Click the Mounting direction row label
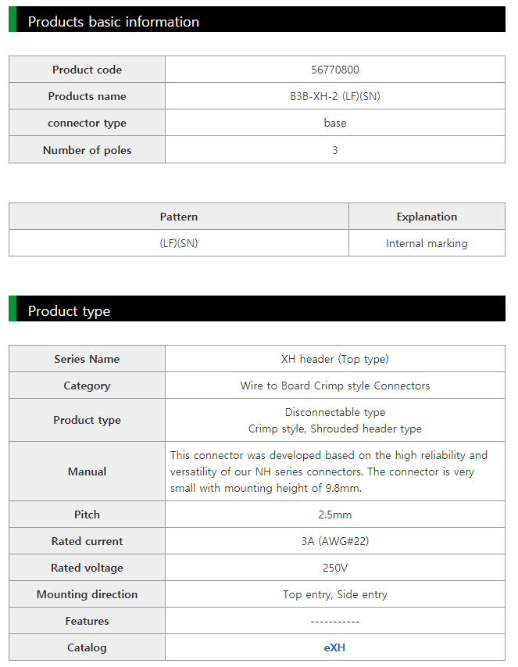518x667 pixels. (x=87, y=594)
